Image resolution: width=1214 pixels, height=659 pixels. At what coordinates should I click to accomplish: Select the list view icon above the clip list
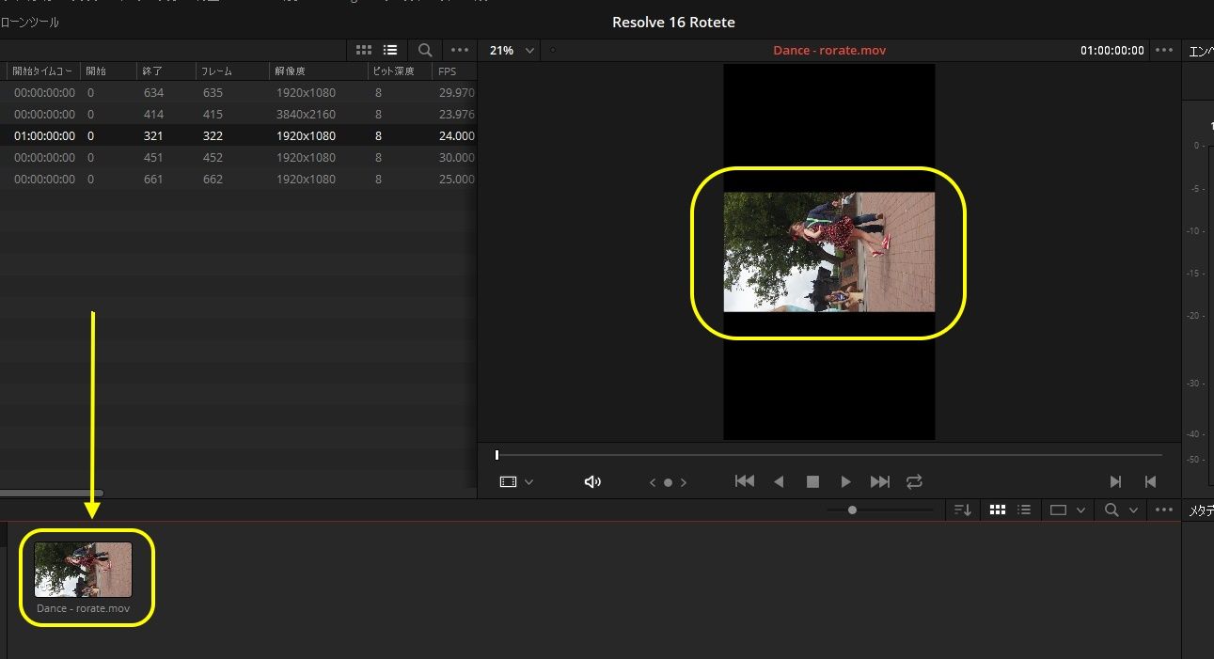[x=390, y=50]
